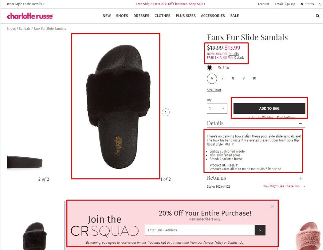Image resolution: width=323 pixels, height=250 pixels.
Task: Choose size 8
Action: point(233,78)
